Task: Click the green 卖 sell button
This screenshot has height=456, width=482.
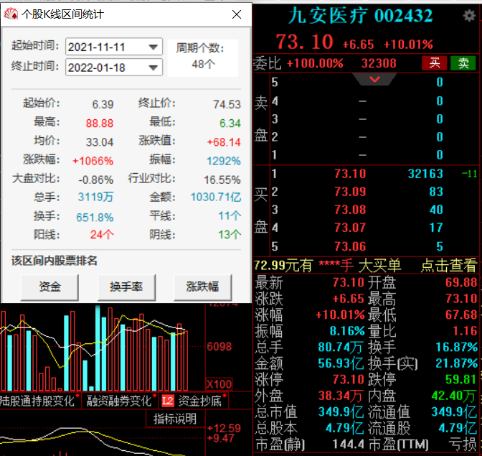Action: 463,63
